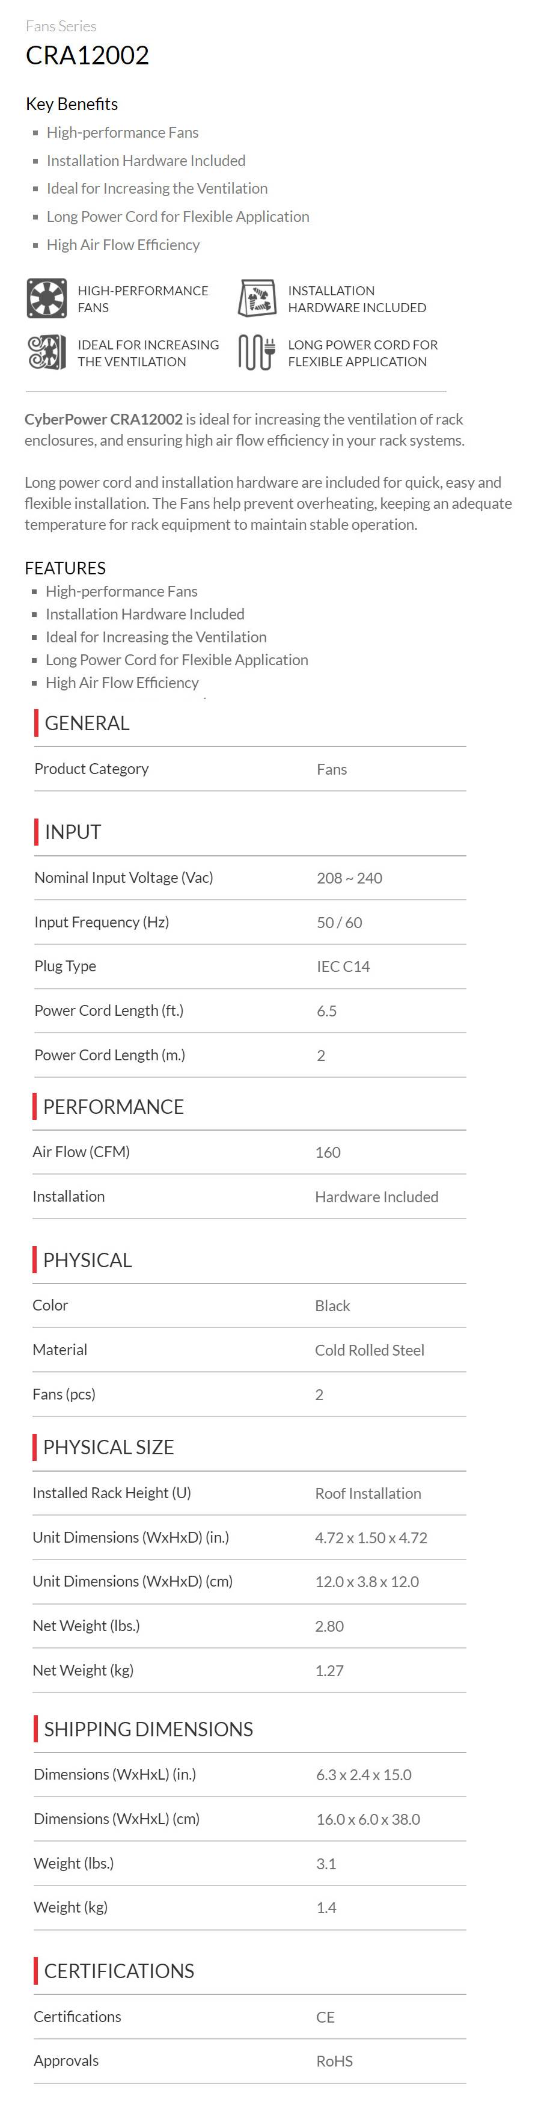Click the ventilation fan icon
The height and width of the screenshot is (2105, 556).
[x=46, y=353]
